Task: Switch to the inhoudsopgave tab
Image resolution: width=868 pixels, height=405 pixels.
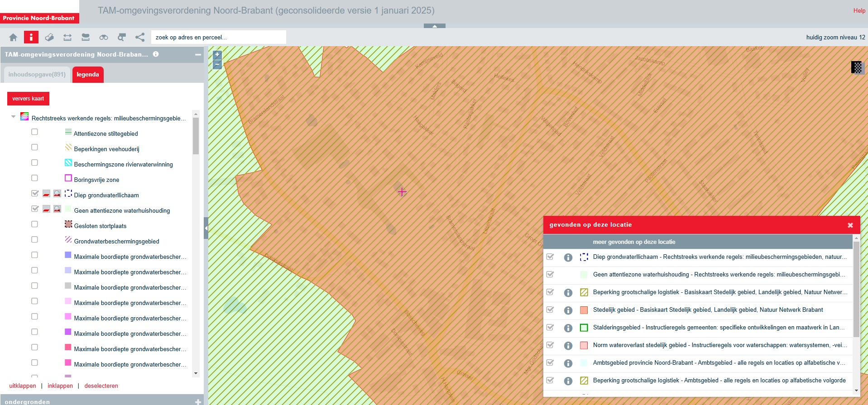Action: click(x=37, y=75)
